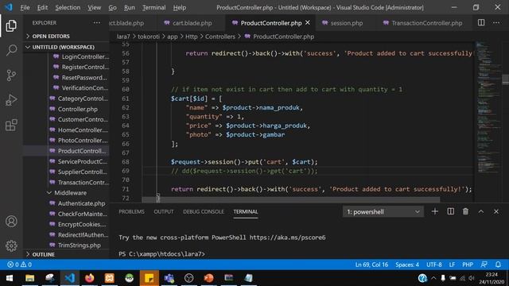Screen dimensions: 509x286
Task: Collapse the Middleware folder
Action: tap(66, 192)
